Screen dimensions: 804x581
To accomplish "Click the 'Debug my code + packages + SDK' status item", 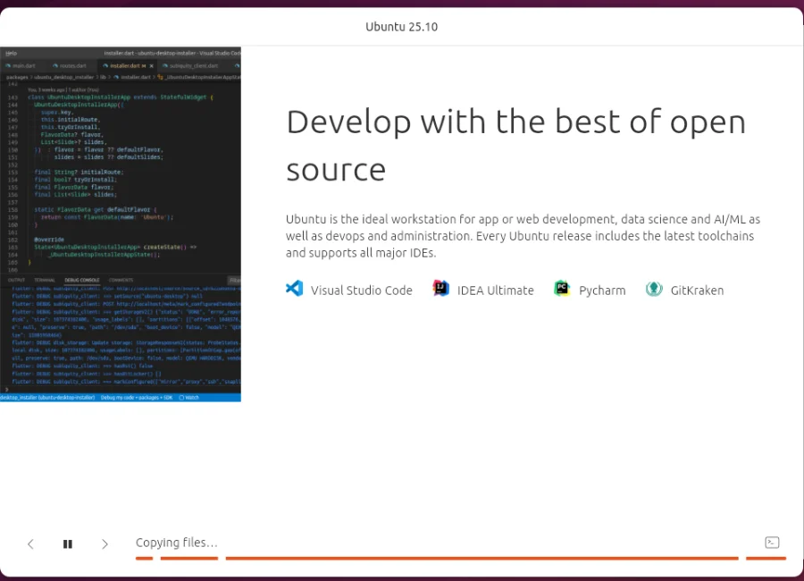I will coord(138,397).
